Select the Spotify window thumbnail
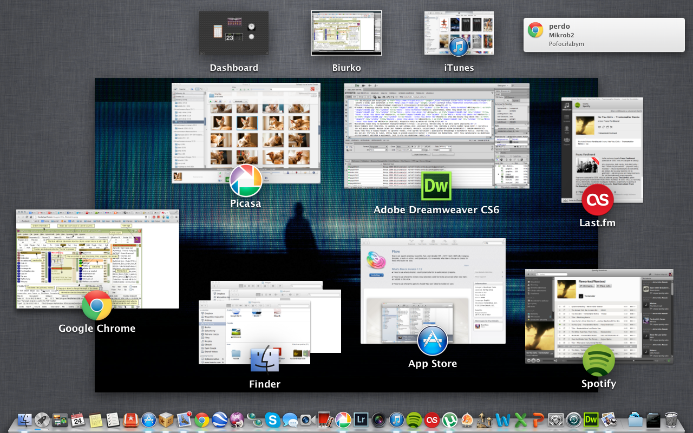This screenshot has width=693, height=433. click(x=599, y=316)
